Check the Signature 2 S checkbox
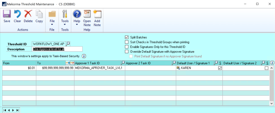Screen dimensions: 275x113 [x=266, y=68]
